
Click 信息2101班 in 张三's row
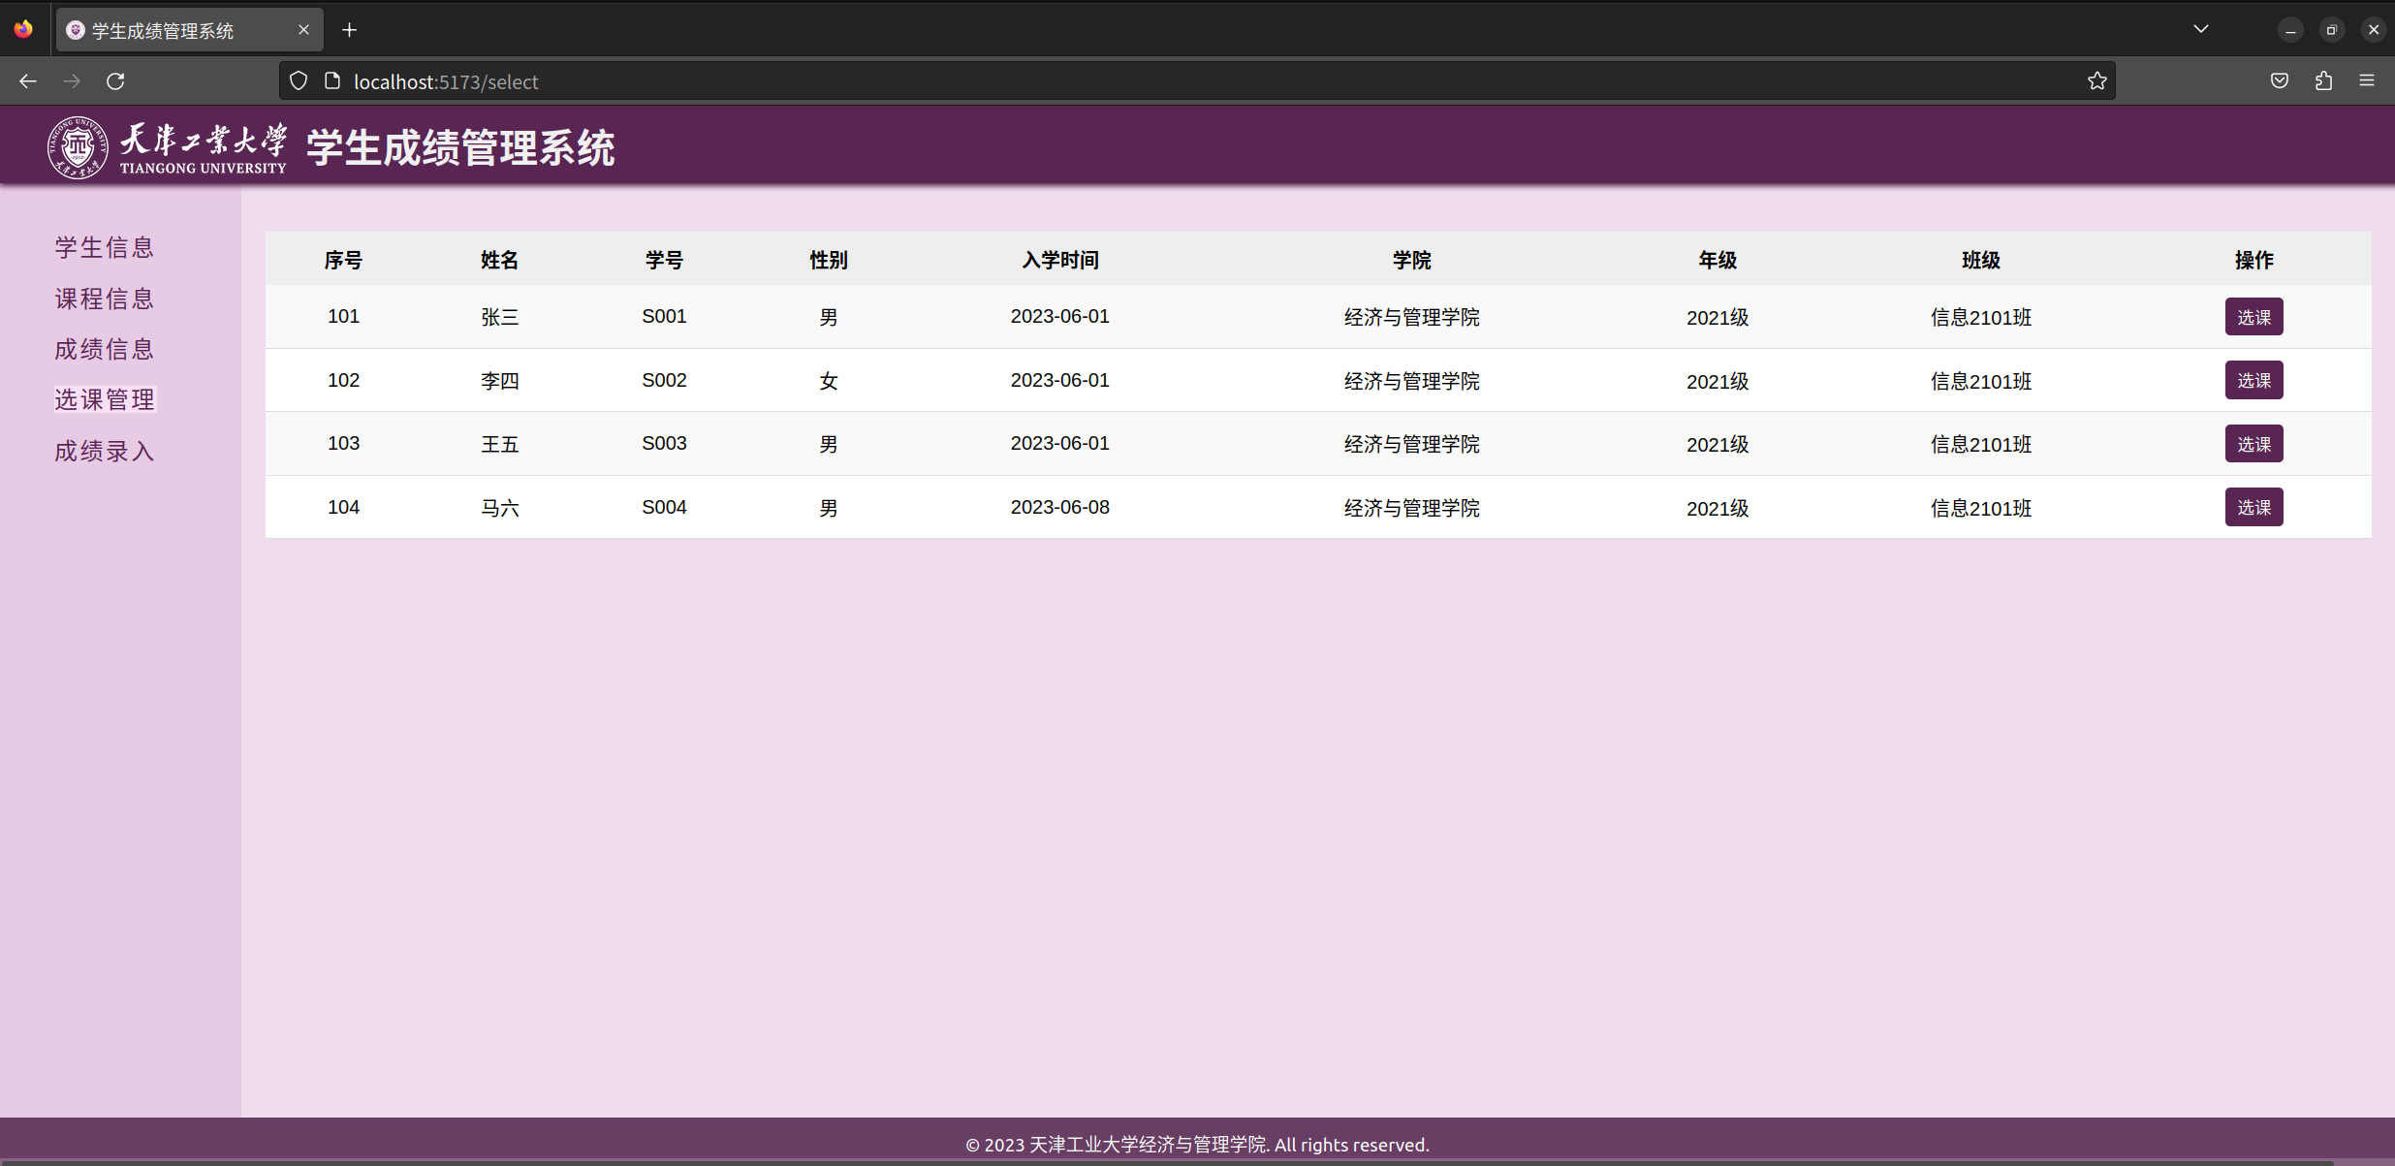coord(1981,317)
